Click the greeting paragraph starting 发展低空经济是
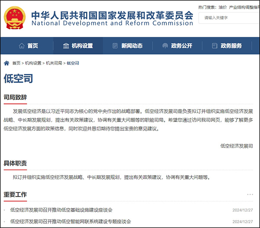Viewport: 260px width, 228px height. (128, 120)
